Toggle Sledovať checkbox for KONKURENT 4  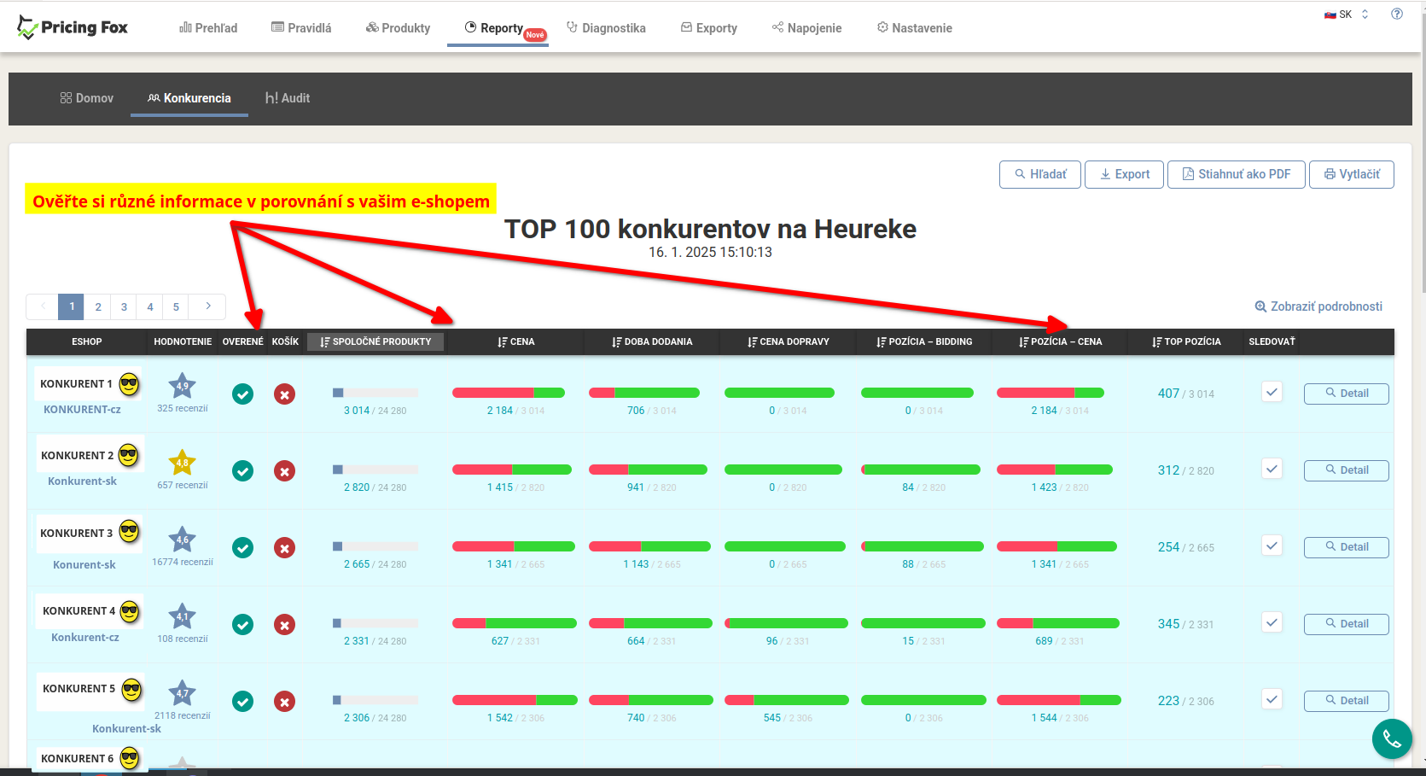(x=1272, y=622)
